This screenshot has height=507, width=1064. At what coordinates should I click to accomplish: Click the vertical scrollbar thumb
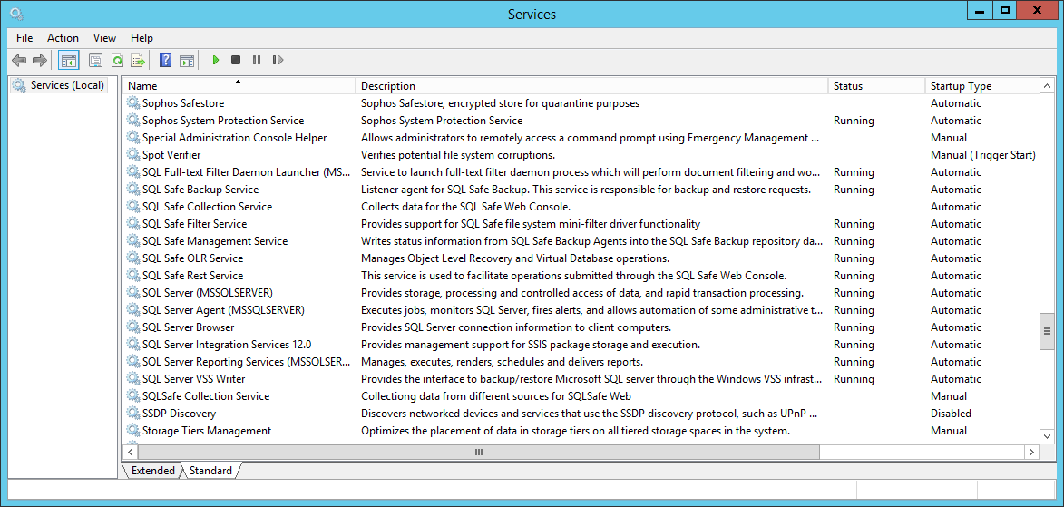tap(1047, 330)
